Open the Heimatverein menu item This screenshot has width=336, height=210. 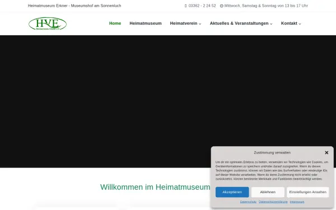(x=184, y=24)
